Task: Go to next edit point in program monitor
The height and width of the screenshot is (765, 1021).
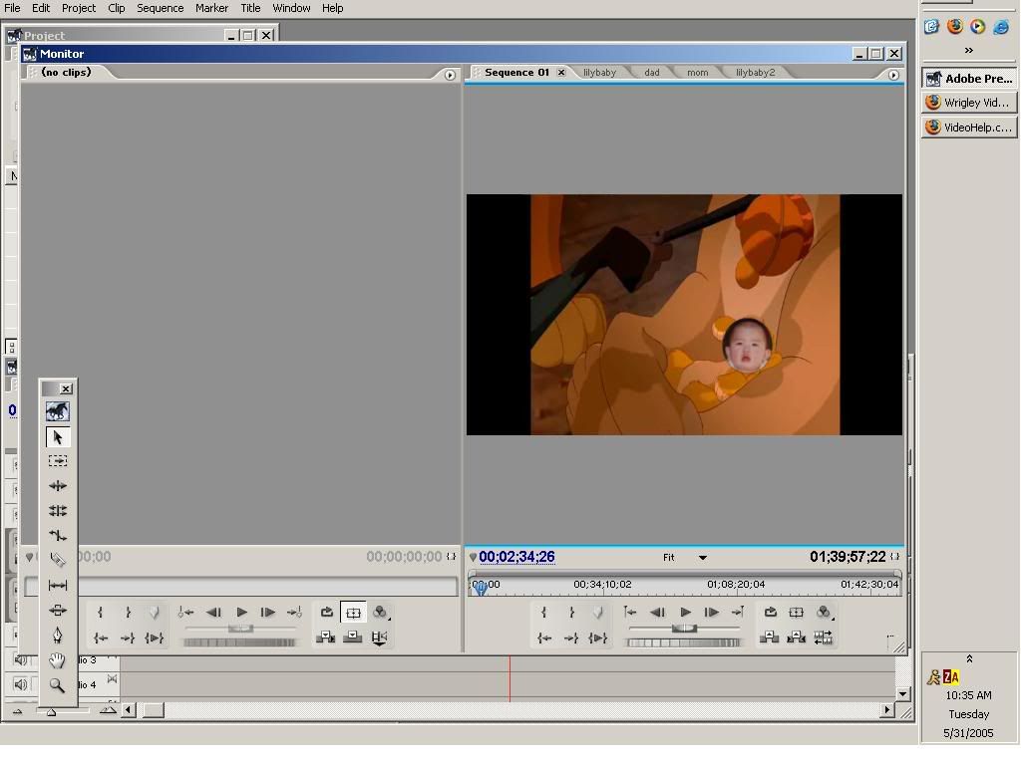Action: pos(738,613)
